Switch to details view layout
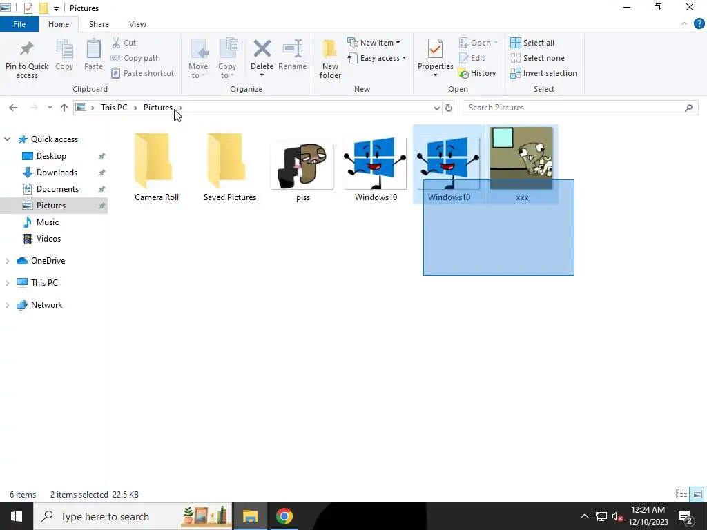Viewport: 707px width, 530px height. click(681, 494)
